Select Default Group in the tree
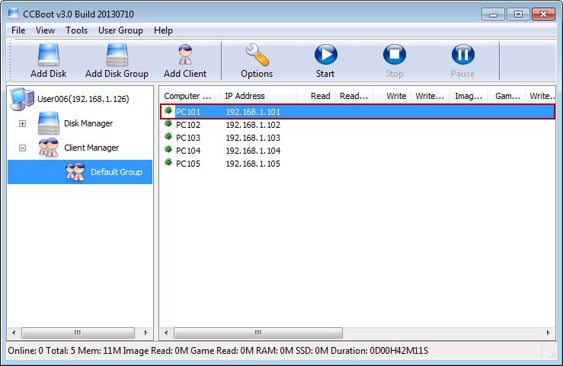The width and height of the screenshot is (563, 366). (x=116, y=172)
